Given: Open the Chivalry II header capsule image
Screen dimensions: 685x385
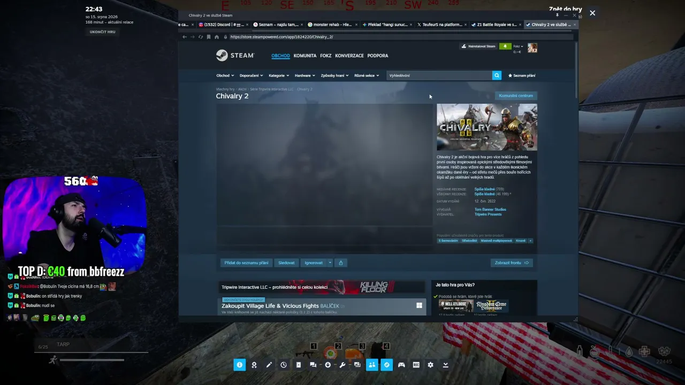Looking at the screenshot, I should pyautogui.click(x=487, y=127).
